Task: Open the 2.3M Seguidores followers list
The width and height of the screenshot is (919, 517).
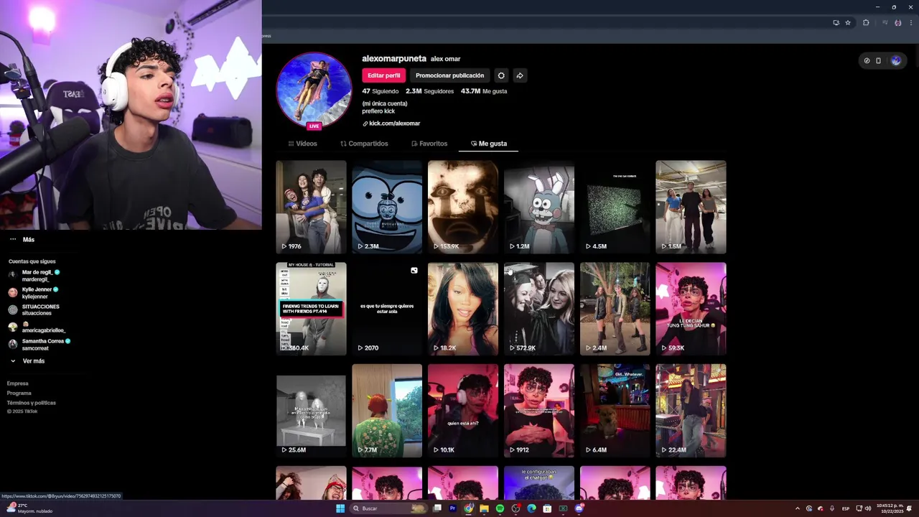Action: [x=429, y=91]
